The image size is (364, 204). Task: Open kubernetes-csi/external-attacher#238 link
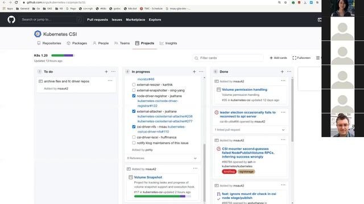click(x=165, y=116)
